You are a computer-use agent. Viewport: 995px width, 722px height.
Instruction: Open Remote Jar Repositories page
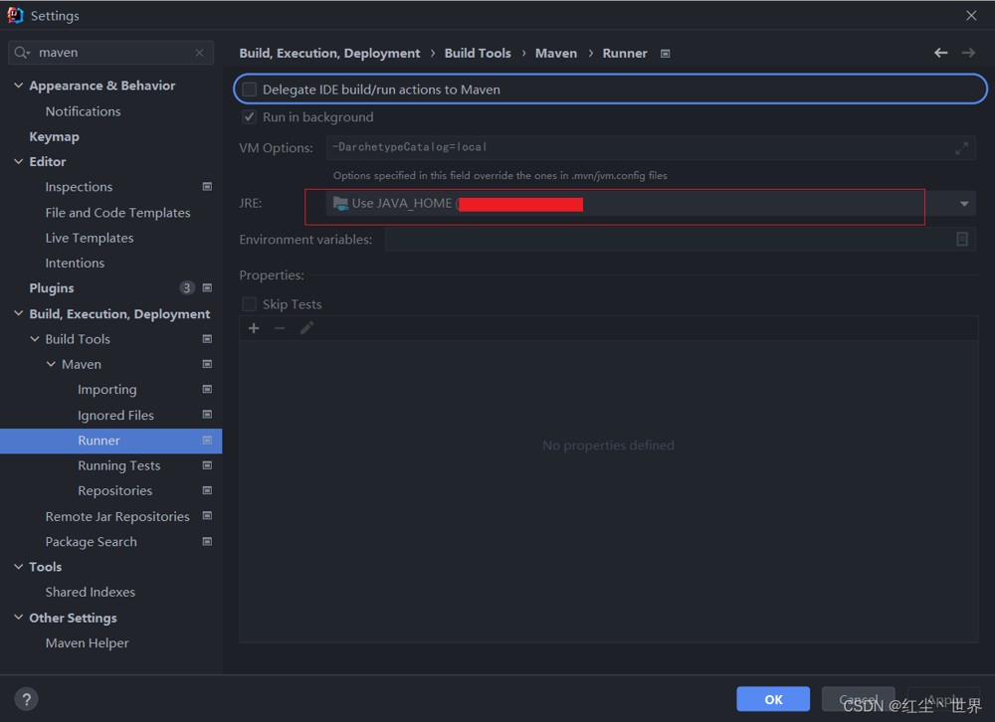pos(117,516)
